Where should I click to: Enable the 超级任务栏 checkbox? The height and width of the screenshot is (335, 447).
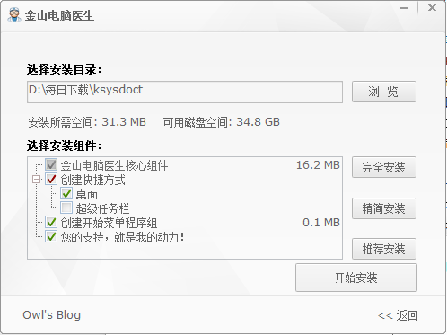pyautogui.click(x=66, y=207)
